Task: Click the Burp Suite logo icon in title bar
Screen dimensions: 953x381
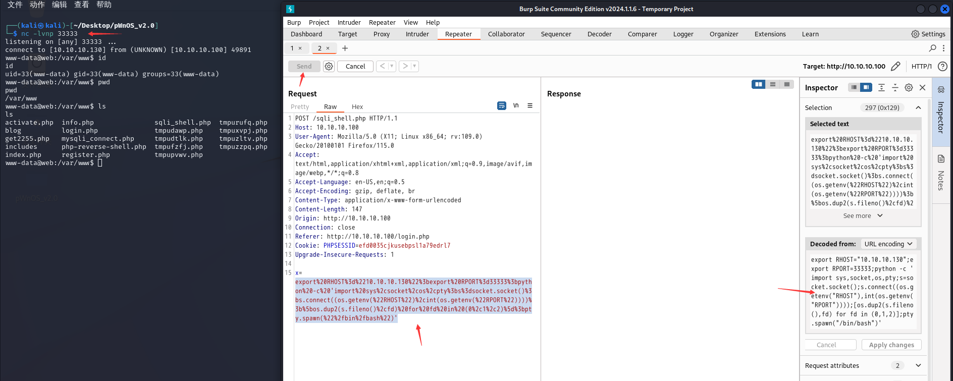Action: [x=290, y=9]
